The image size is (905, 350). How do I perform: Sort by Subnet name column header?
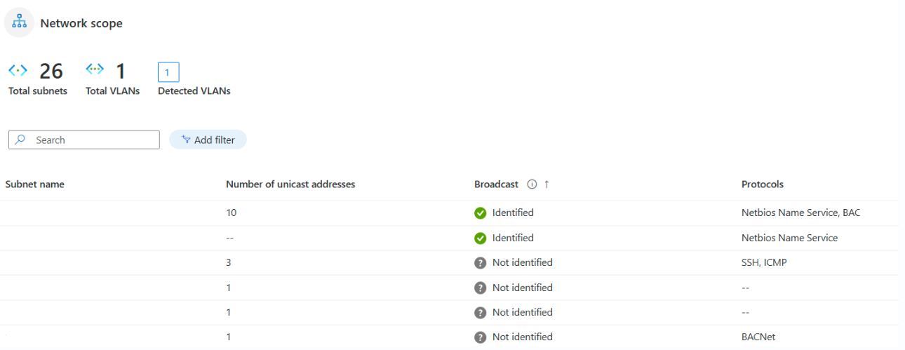(35, 184)
